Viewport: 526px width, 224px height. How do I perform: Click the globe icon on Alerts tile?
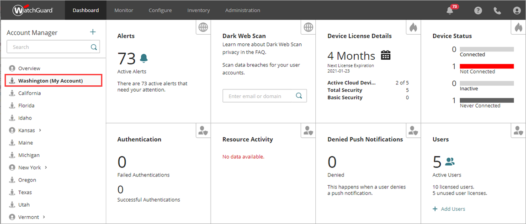click(203, 27)
